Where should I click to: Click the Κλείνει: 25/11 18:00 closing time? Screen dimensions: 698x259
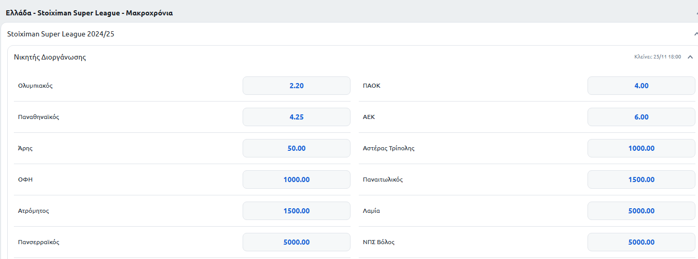click(x=657, y=57)
